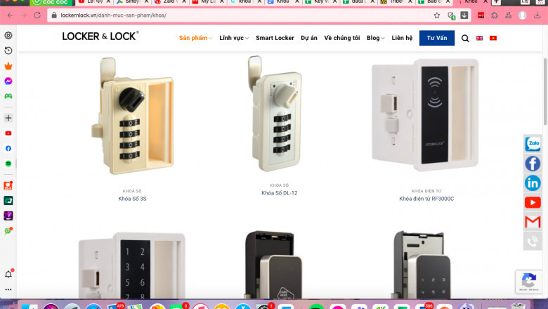
Task: Expand the Sản phẩm dropdown menu
Action: [195, 38]
